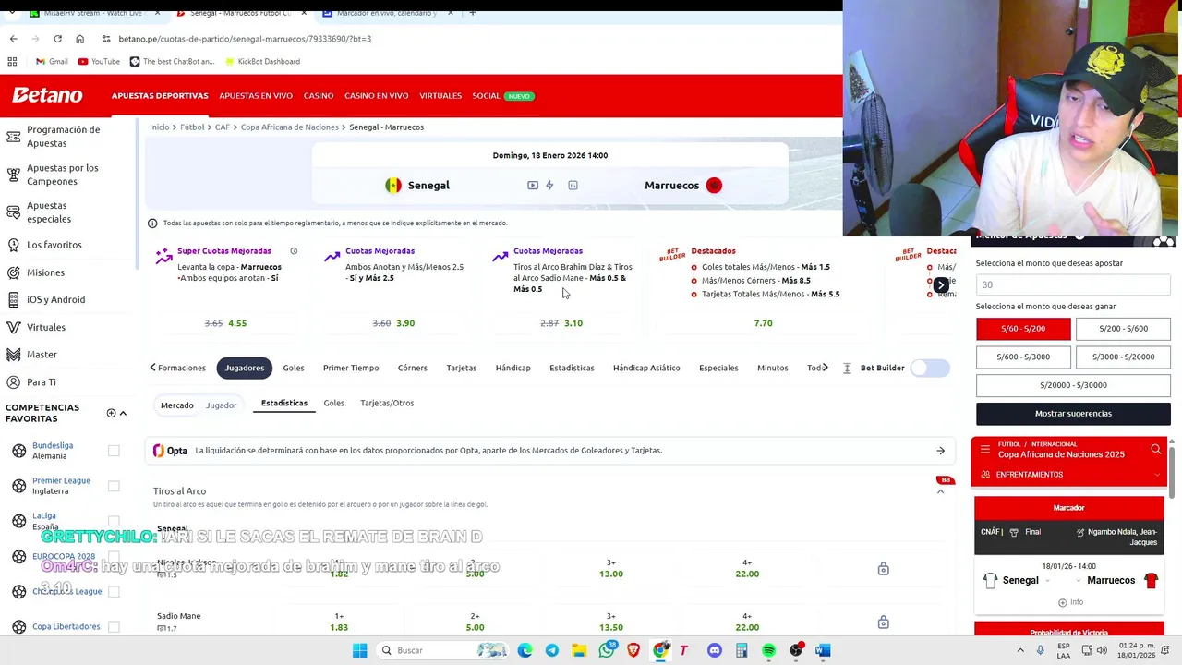This screenshot has height=665, width=1182.
Task: Open Casino menu item
Action: [319, 96]
